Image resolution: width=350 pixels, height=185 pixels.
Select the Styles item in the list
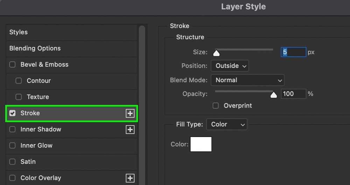pos(71,32)
